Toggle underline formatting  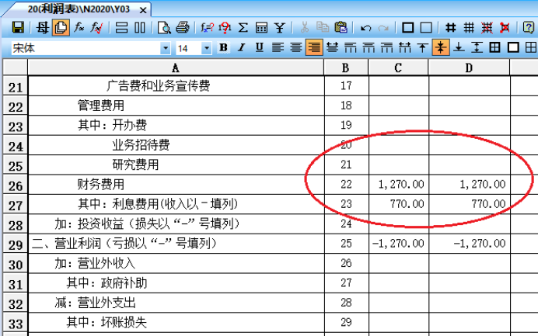[x=259, y=48]
